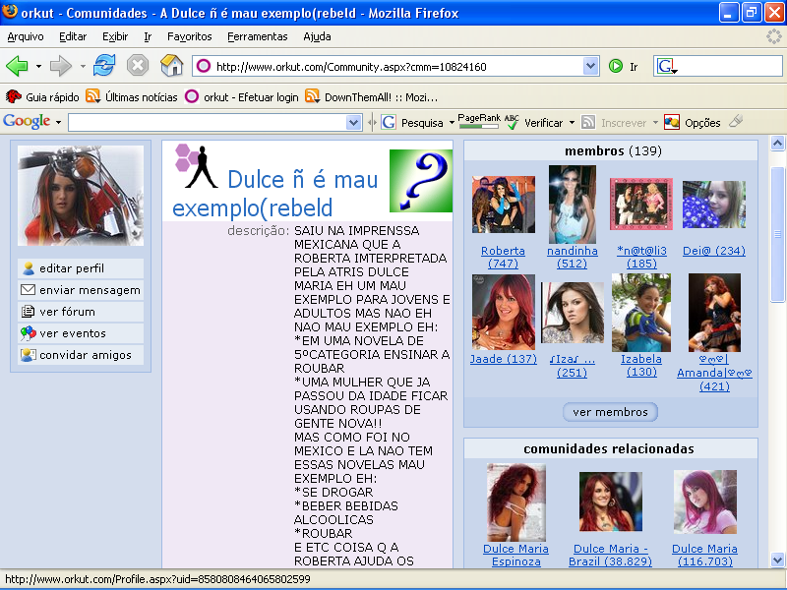Click nandinha's member photo thumbnail
This screenshot has width=787, height=590.
tap(573, 205)
